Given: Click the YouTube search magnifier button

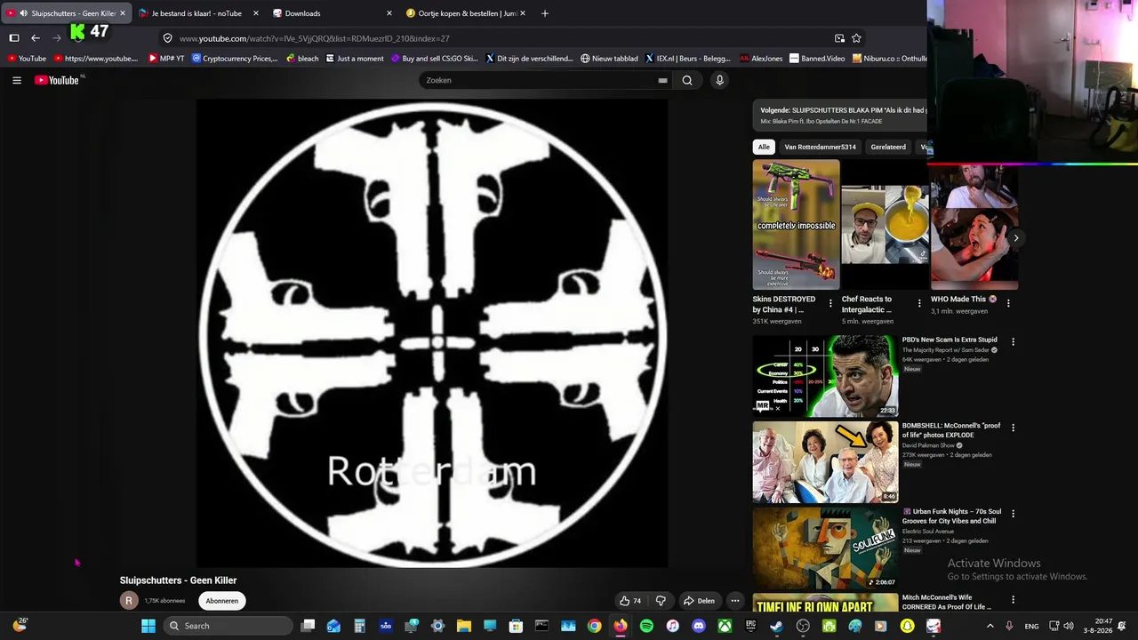Looking at the screenshot, I should (687, 80).
